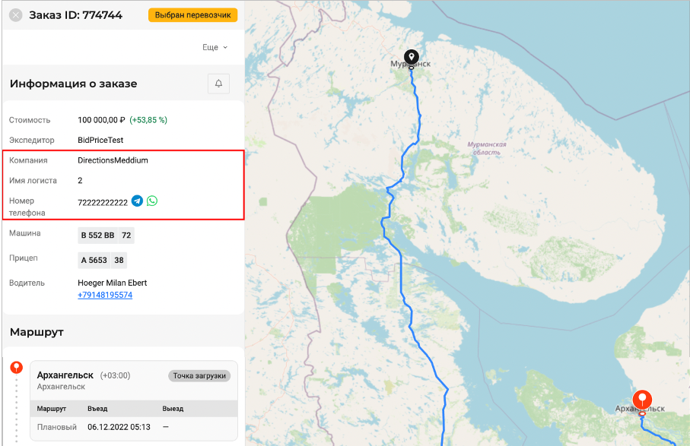Click the Въезд column header
This screenshot has height=446, width=690.
coord(97,409)
